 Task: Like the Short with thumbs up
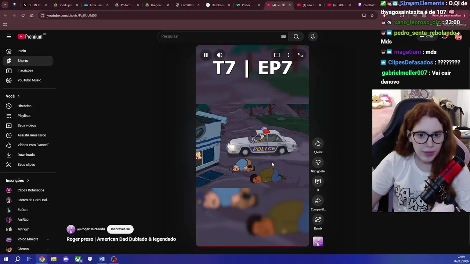point(318,143)
